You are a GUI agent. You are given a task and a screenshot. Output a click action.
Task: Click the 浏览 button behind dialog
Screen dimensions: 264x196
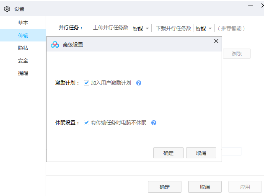tap(237, 54)
